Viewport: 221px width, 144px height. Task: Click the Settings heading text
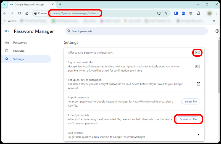pyautogui.click(x=71, y=43)
